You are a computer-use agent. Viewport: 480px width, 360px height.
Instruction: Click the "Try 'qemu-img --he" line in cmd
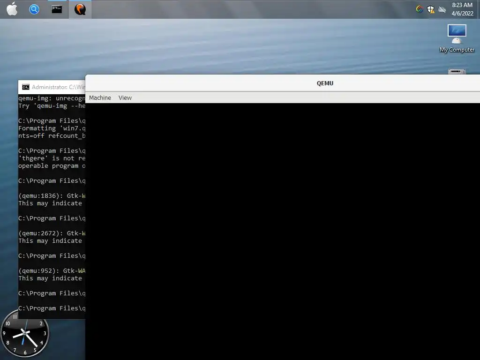click(52, 106)
